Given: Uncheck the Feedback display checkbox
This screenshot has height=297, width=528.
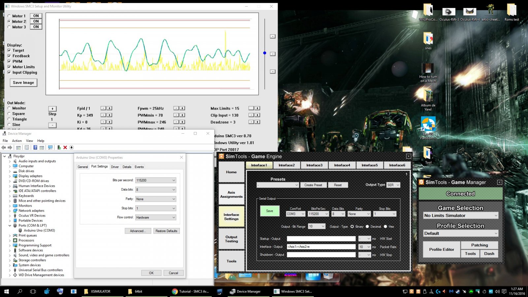Looking at the screenshot, I should [9, 56].
